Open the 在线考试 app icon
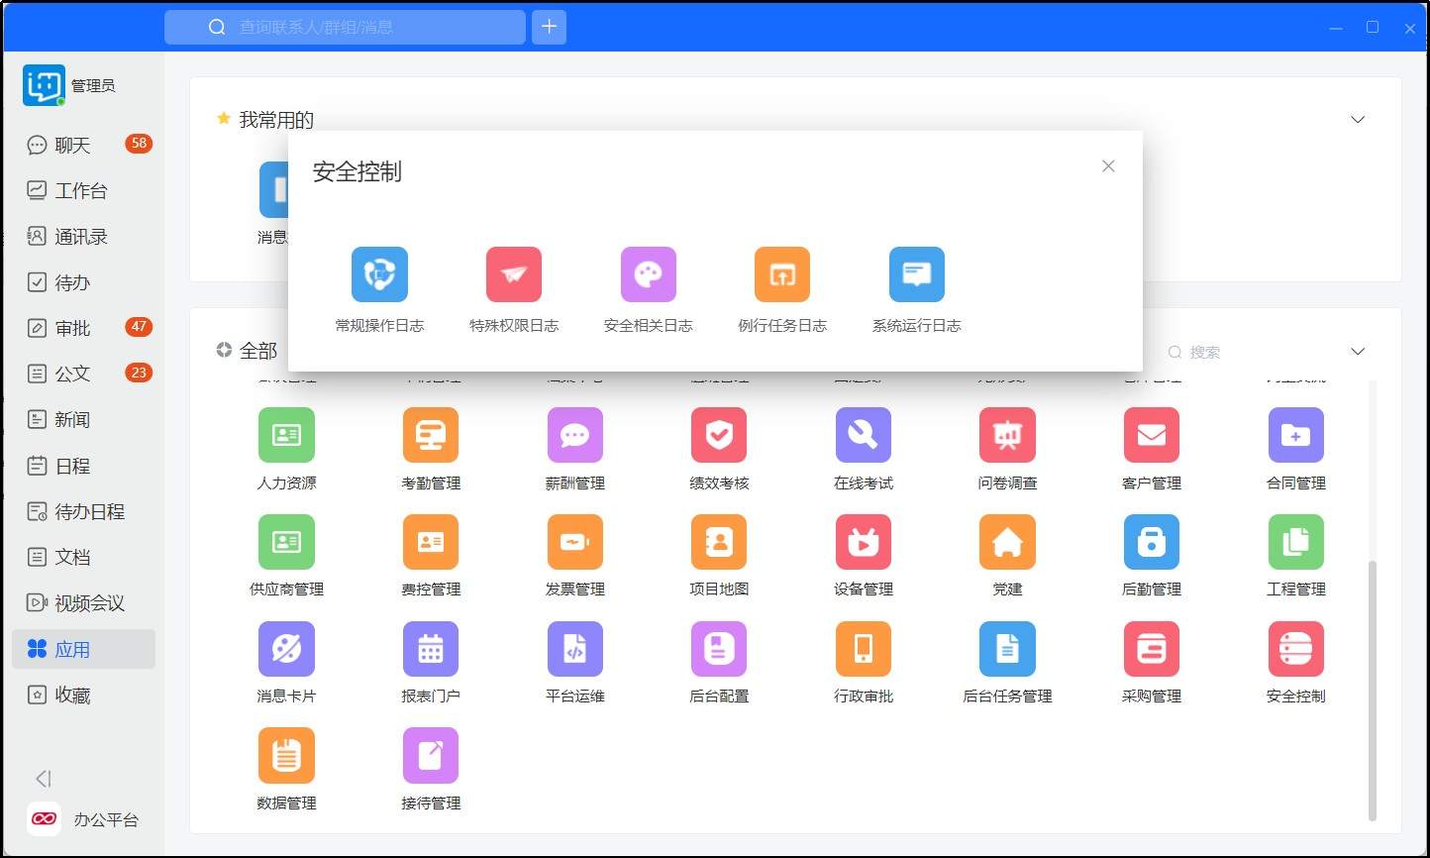 [863, 436]
